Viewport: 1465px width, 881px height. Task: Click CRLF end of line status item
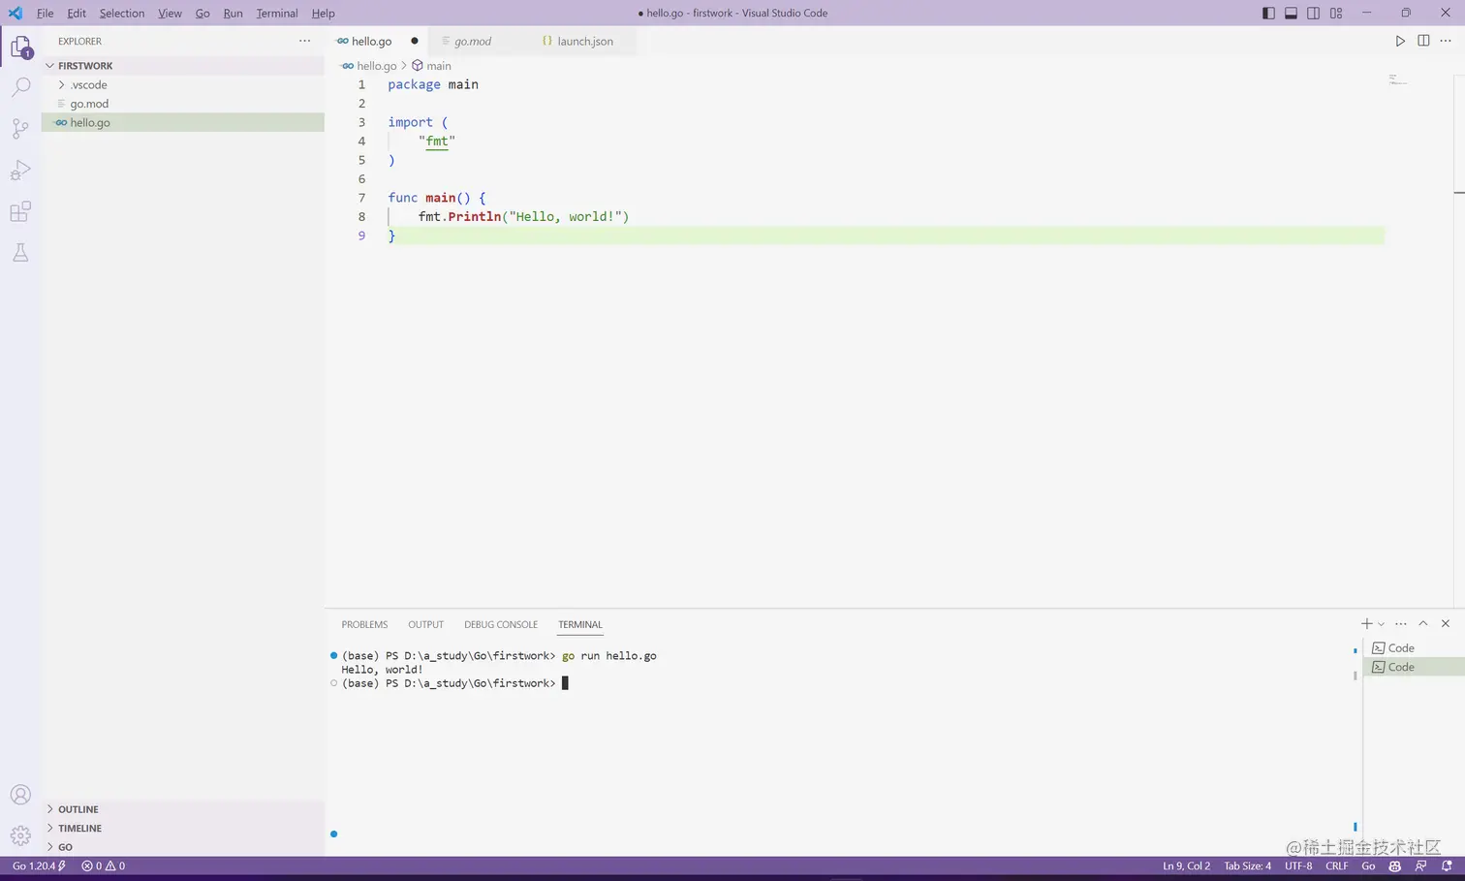(1337, 865)
